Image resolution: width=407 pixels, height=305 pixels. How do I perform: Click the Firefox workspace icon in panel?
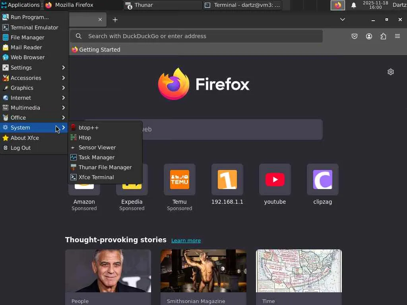[x=338, y=5]
